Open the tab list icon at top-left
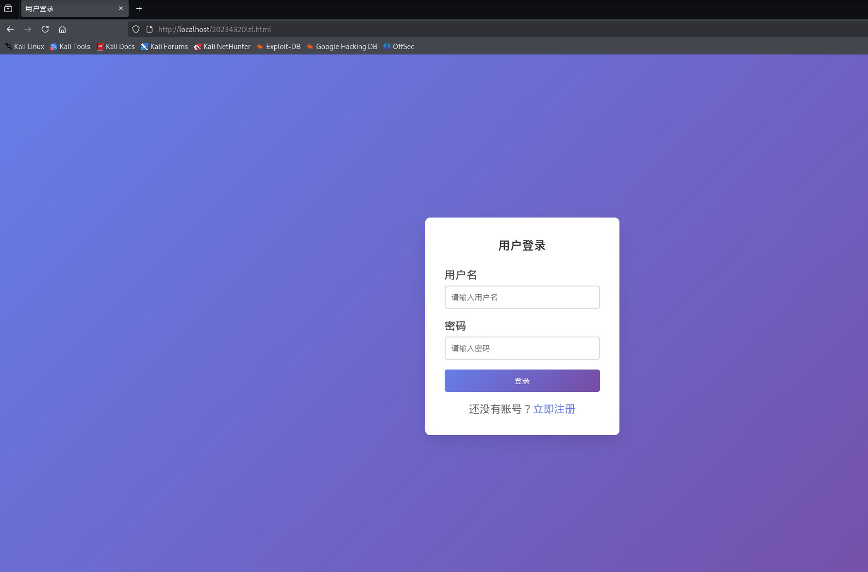The image size is (868, 572). point(8,9)
